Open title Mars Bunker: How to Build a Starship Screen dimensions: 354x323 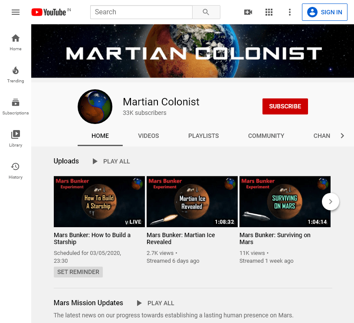(92, 238)
